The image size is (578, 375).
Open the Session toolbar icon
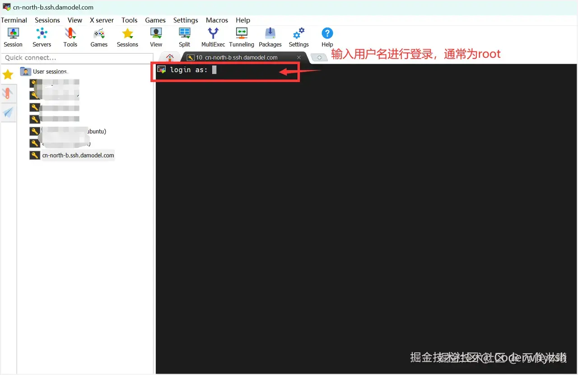(13, 37)
